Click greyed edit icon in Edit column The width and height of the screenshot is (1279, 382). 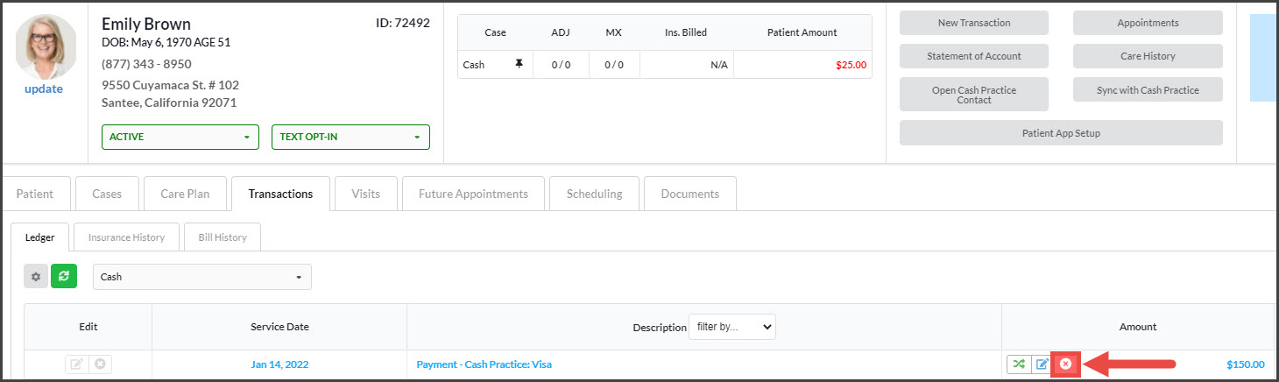coord(77,364)
